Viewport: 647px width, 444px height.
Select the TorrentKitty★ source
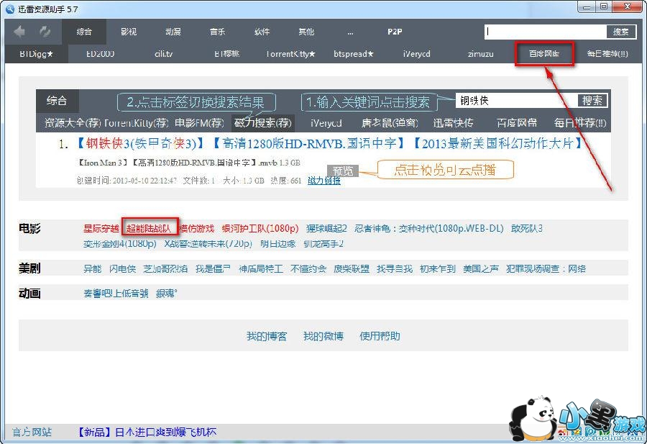pyautogui.click(x=291, y=54)
